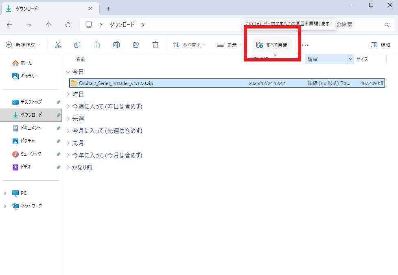Click the Refresh button in navigation bar

coord(68,25)
